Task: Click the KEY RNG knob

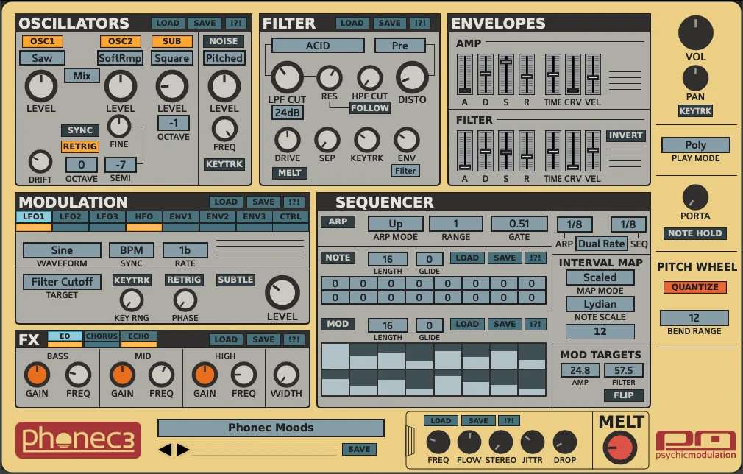Action: point(131,300)
